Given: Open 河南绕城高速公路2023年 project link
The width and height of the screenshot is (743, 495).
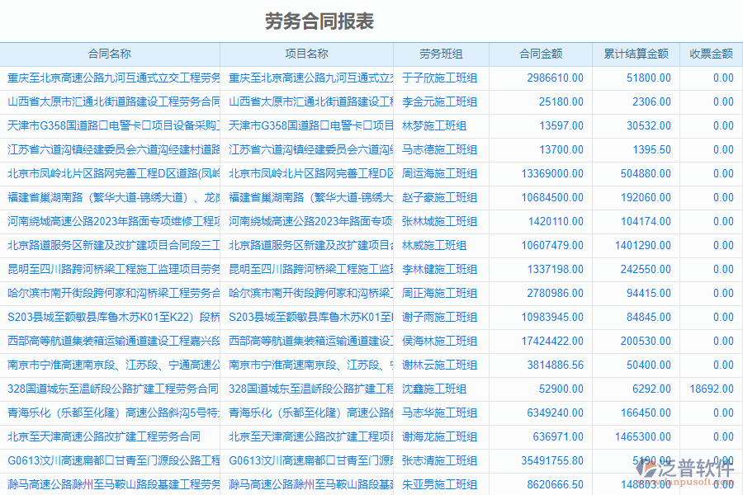Looking at the screenshot, I should (x=305, y=222).
